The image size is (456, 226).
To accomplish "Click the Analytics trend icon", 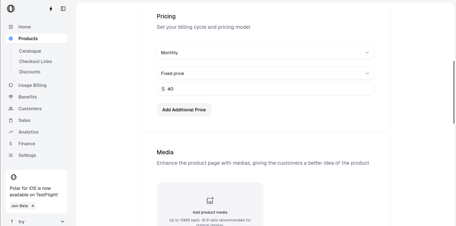I will coord(11,132).
